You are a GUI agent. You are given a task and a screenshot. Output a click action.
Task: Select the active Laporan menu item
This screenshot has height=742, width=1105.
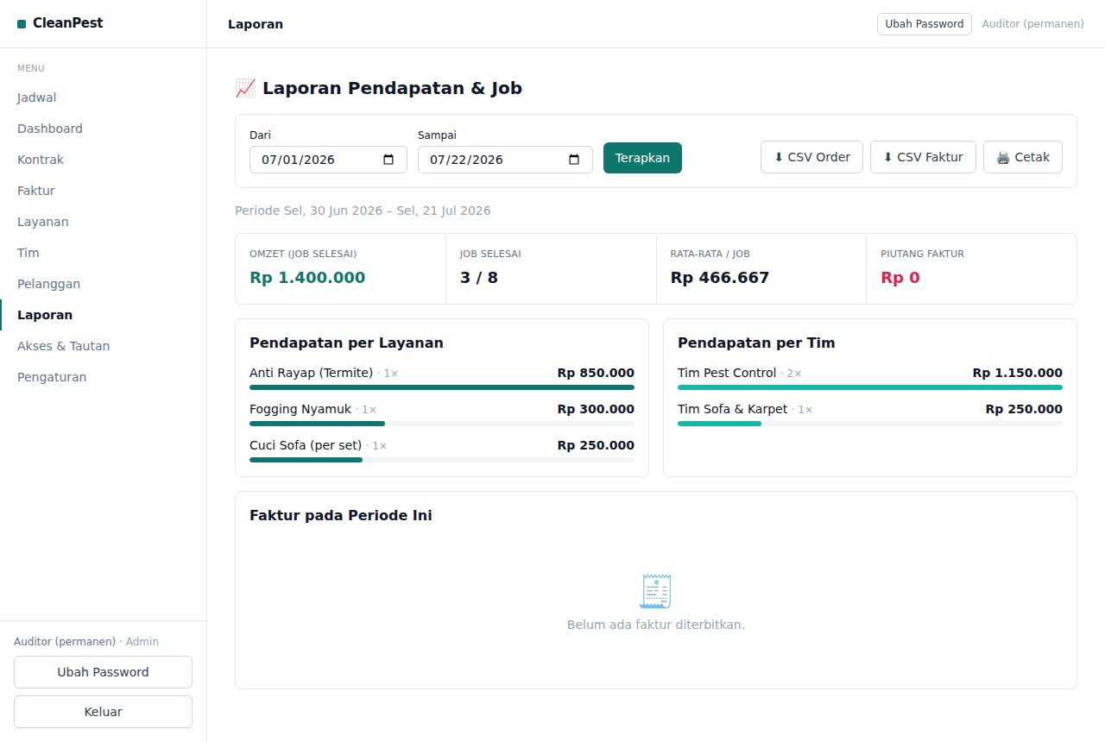[103, 315]
